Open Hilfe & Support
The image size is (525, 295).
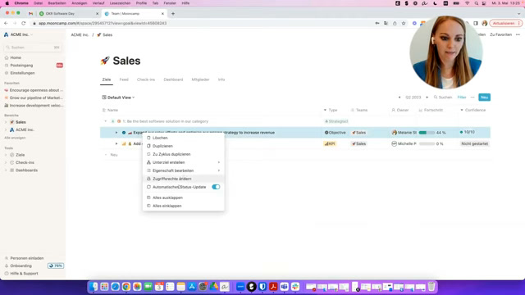[24, 274]
